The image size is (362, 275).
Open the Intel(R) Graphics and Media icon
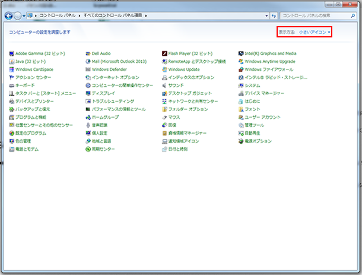241,53
